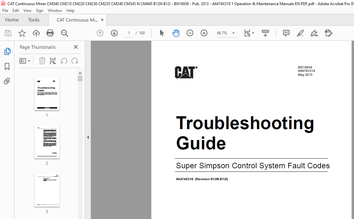This screenshot has height=219, width=354.
Task: Zoom out with minus button
Action: coord(190,33)
